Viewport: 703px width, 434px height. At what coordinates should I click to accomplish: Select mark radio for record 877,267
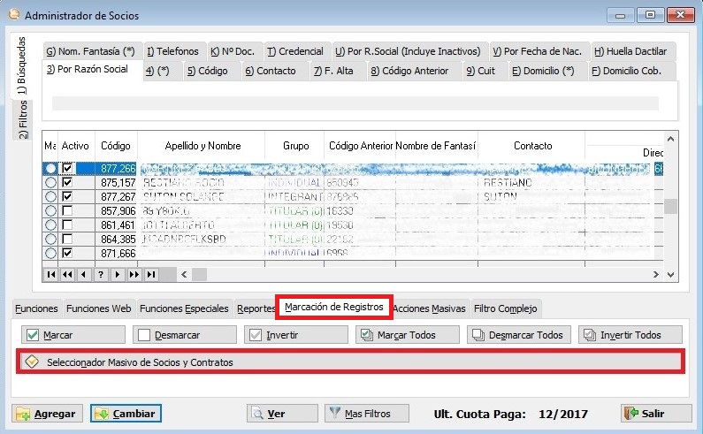[50, 196]
